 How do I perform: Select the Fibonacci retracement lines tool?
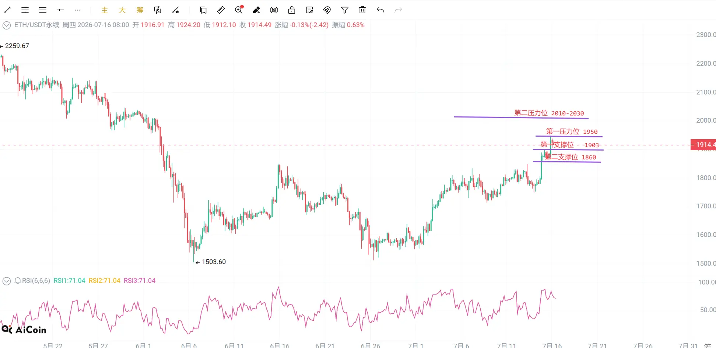25,10
